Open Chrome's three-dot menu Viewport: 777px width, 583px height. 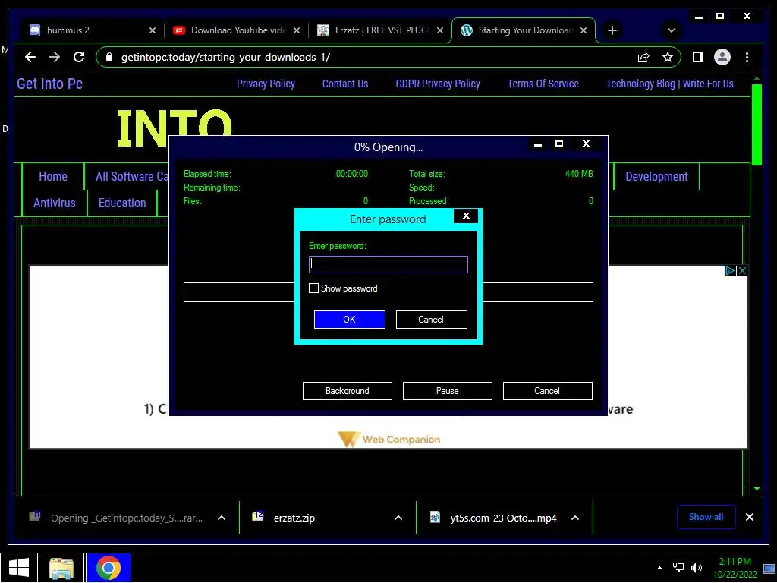click(x=747, y=58)
